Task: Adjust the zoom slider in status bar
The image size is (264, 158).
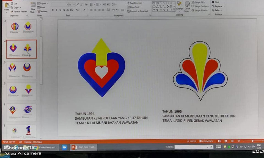Action: [252, 141]
